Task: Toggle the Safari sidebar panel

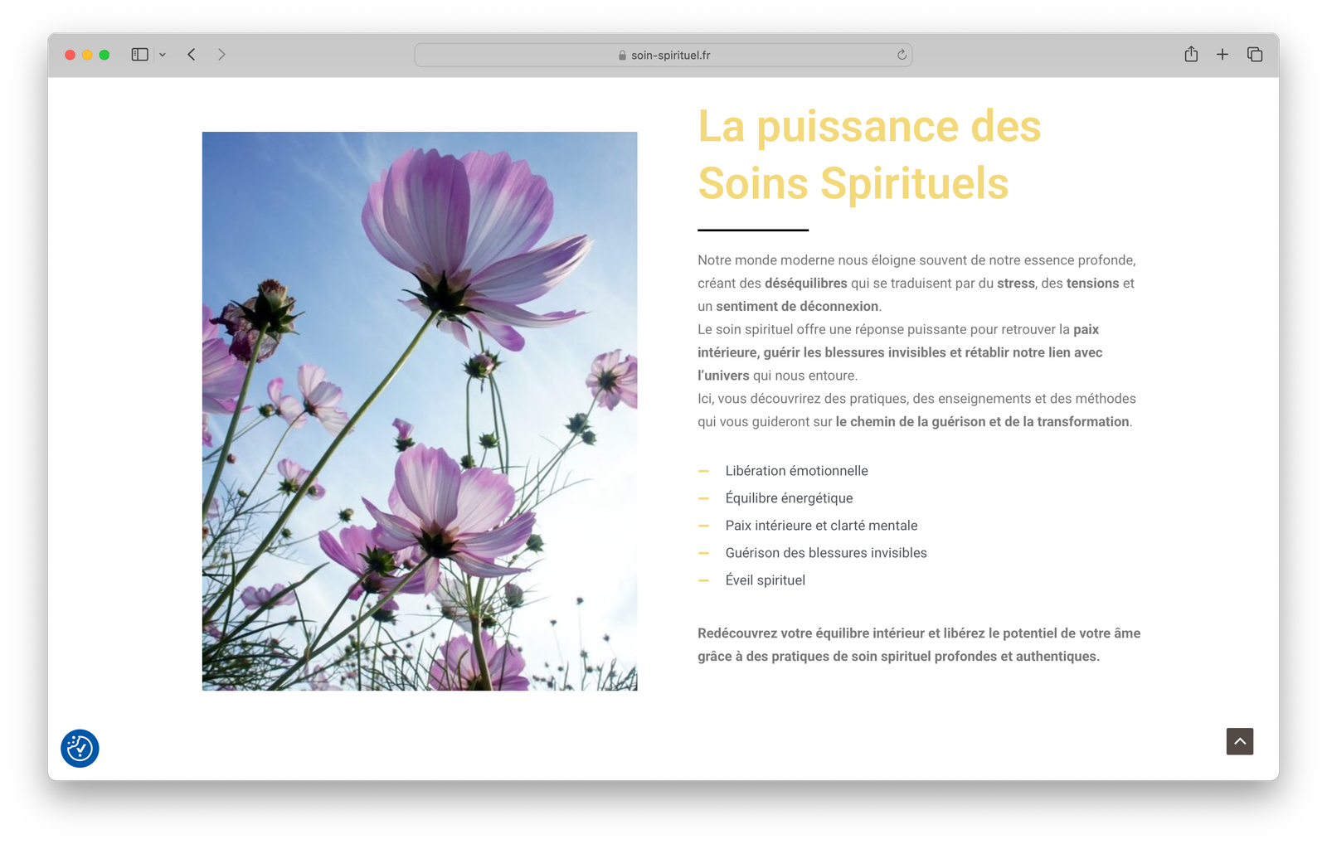Action: pos(139,55)
